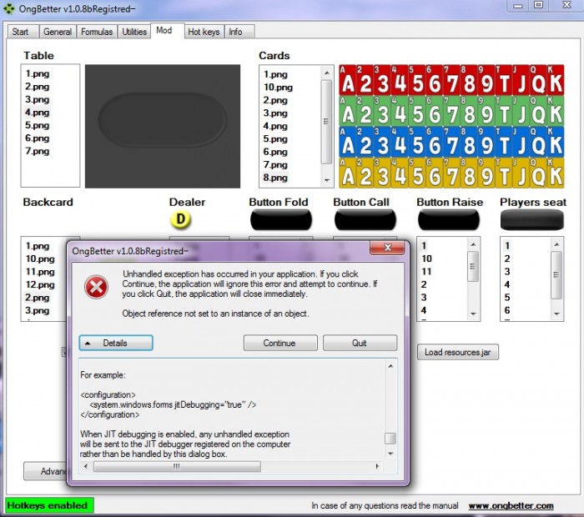Select item 10 in Button Raise list
Screen dimensions: 584x517
pyautogui.click(x=426, y=258)
